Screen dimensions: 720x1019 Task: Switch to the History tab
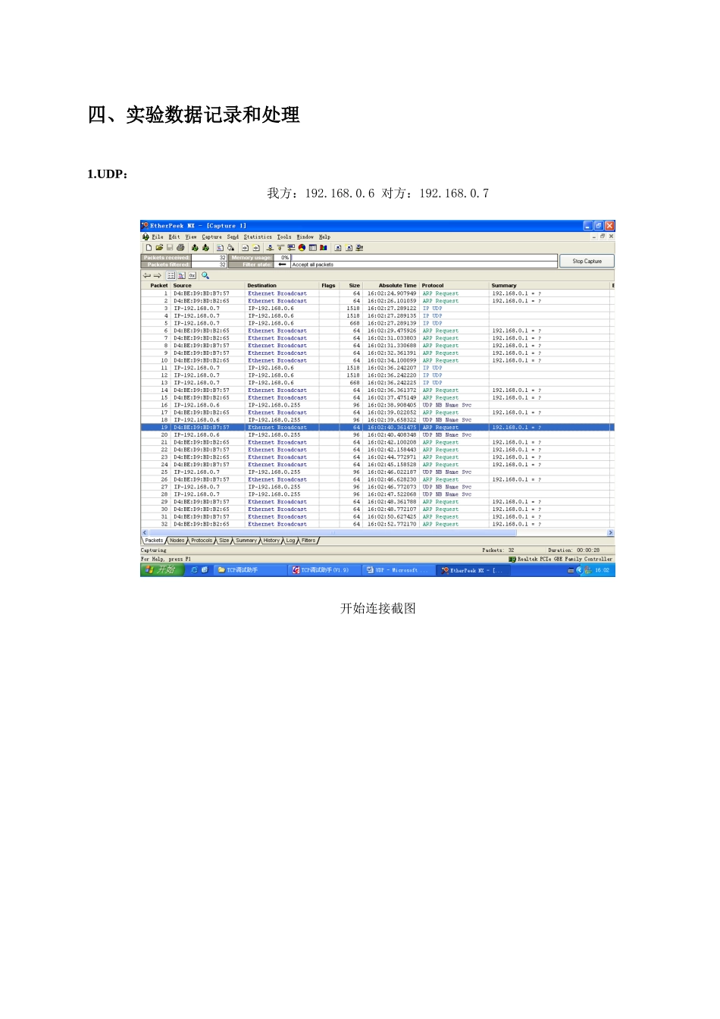[271, 541]
